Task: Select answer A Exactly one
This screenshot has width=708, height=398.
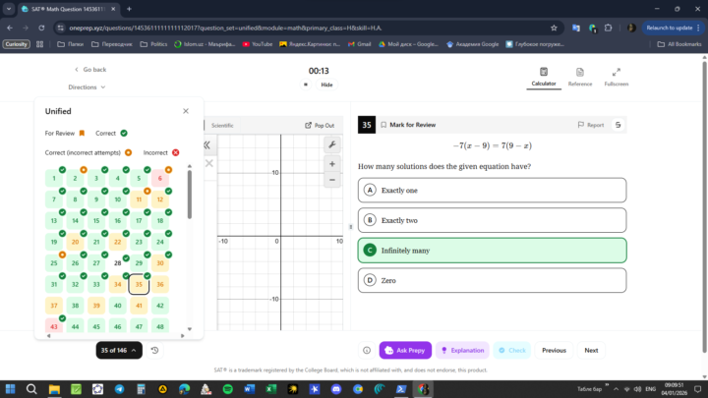Action: [493, 190]
